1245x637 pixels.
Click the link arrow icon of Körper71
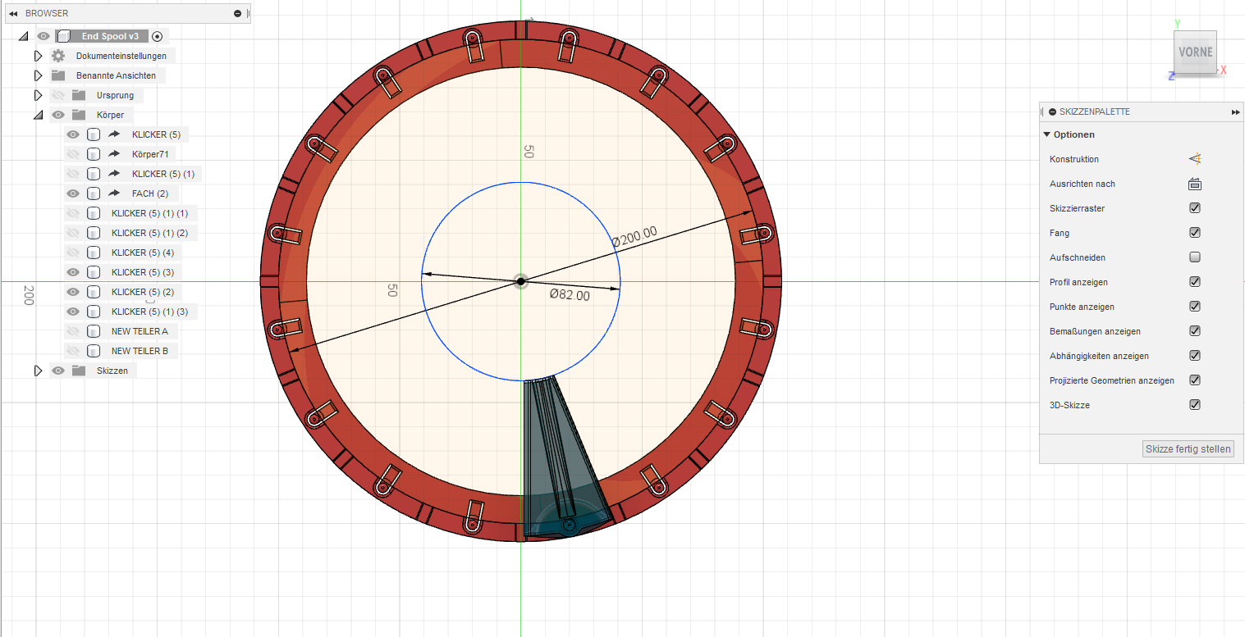click(x=114, y=154)
